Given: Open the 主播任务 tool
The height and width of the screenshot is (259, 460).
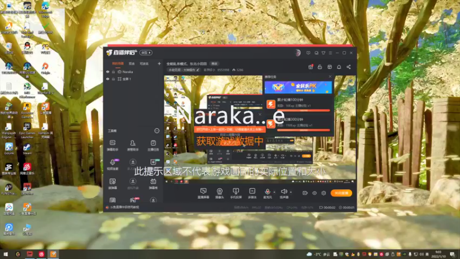Looking at the screenshot, I should pyautogui.click(x=153, y=146).
